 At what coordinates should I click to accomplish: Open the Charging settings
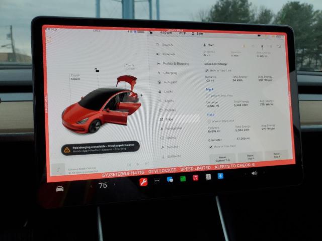168,73
